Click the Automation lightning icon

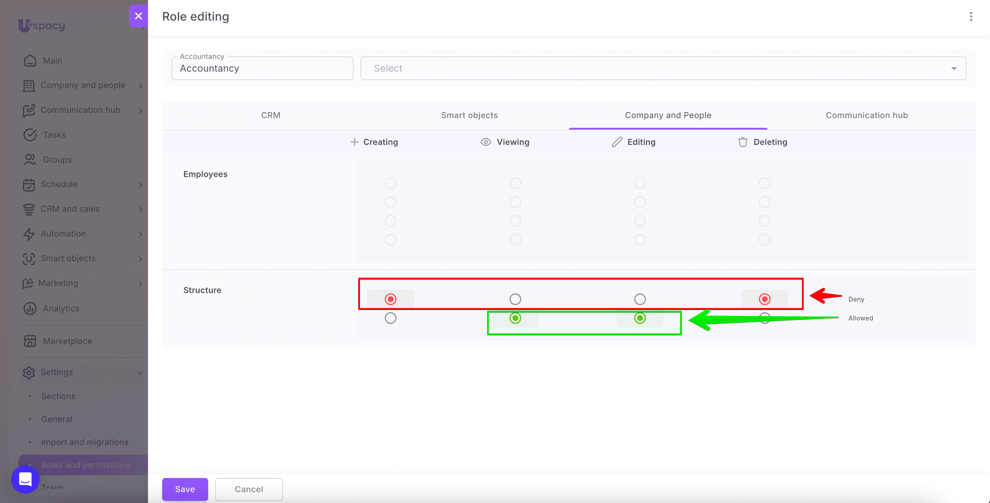coord(29,234)
